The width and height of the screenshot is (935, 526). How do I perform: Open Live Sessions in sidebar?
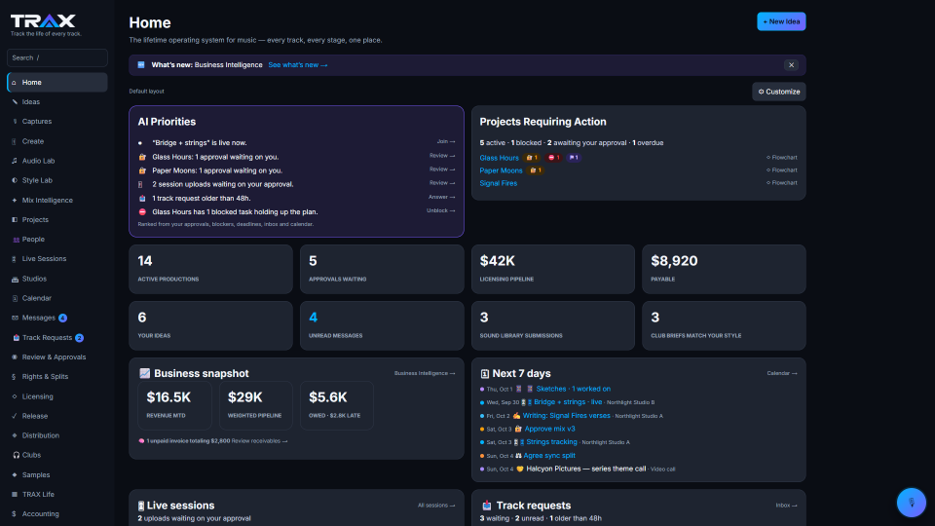(57, 259)
